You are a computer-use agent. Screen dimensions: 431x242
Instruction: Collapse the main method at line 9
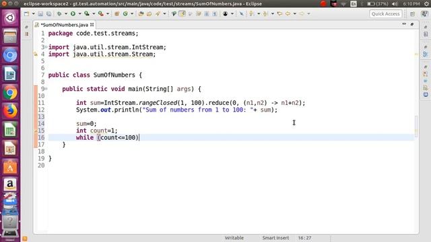tap(46, 89)
